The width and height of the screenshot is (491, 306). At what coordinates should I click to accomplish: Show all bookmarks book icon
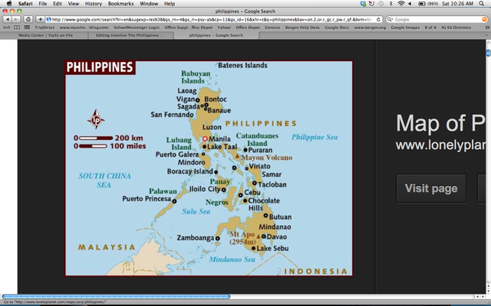click(17, 28)
